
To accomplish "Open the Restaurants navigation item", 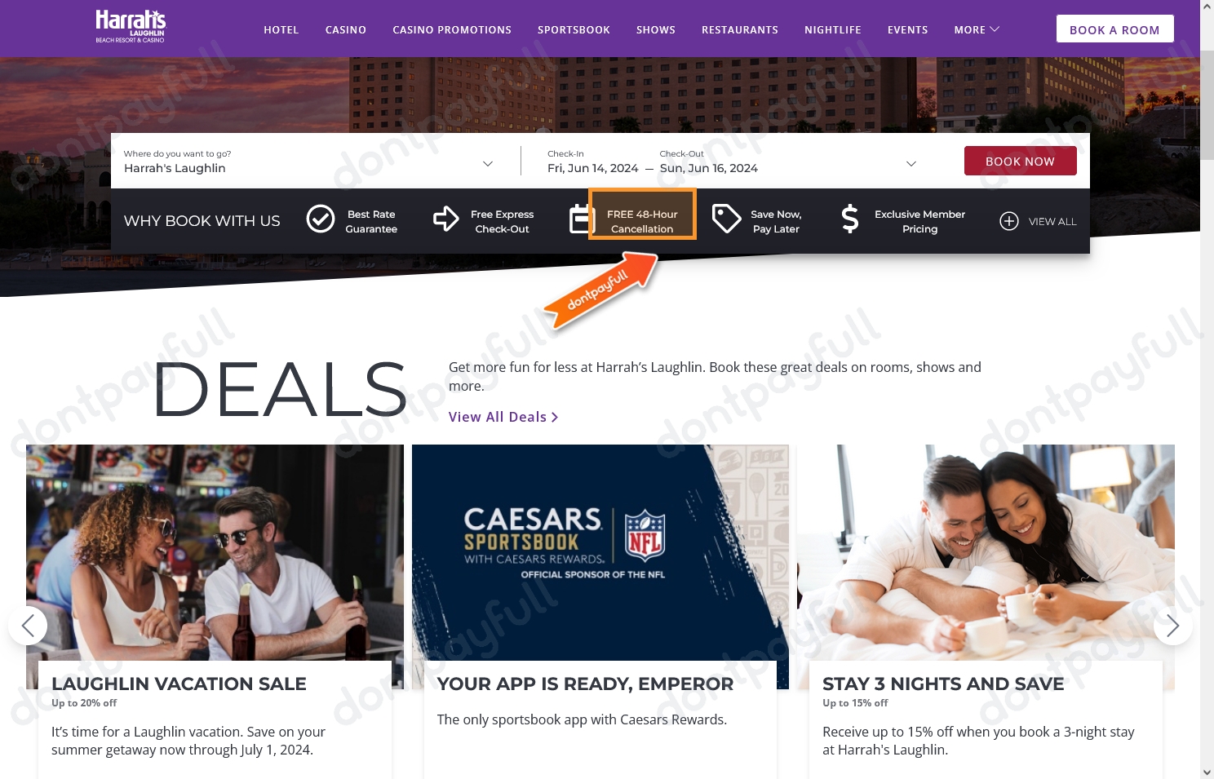I will point(740,29).
